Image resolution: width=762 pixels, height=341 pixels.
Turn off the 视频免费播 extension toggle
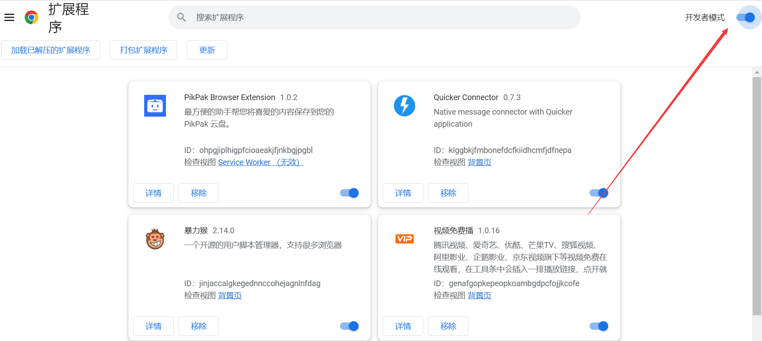coord(599,326)
